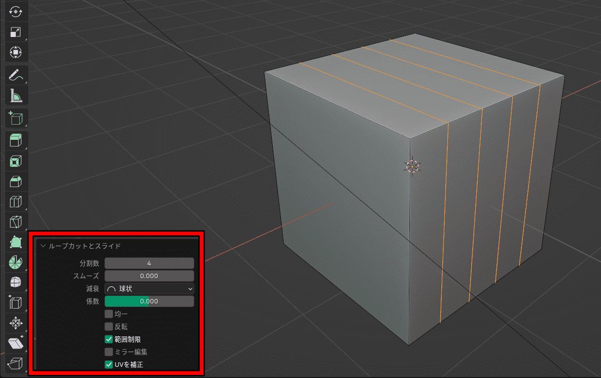Viewport: 601px width, 378px height.
Task: Activate the Inset Faces tool
Action: click(16, 161)
